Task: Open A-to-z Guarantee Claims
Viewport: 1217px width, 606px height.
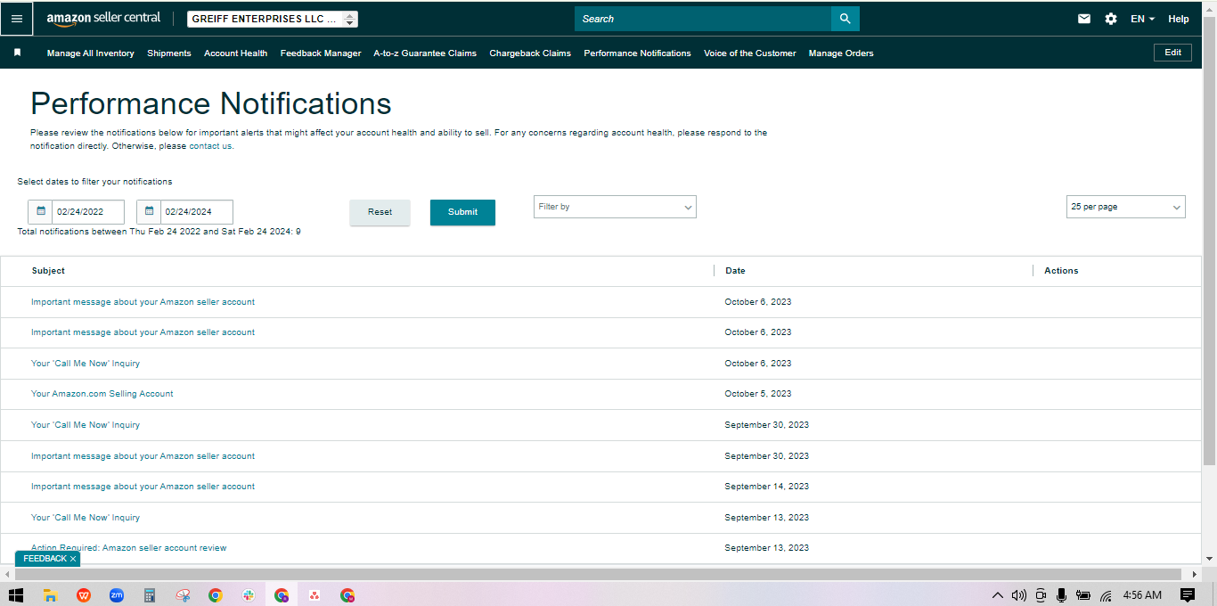Action: click(425, 53)
